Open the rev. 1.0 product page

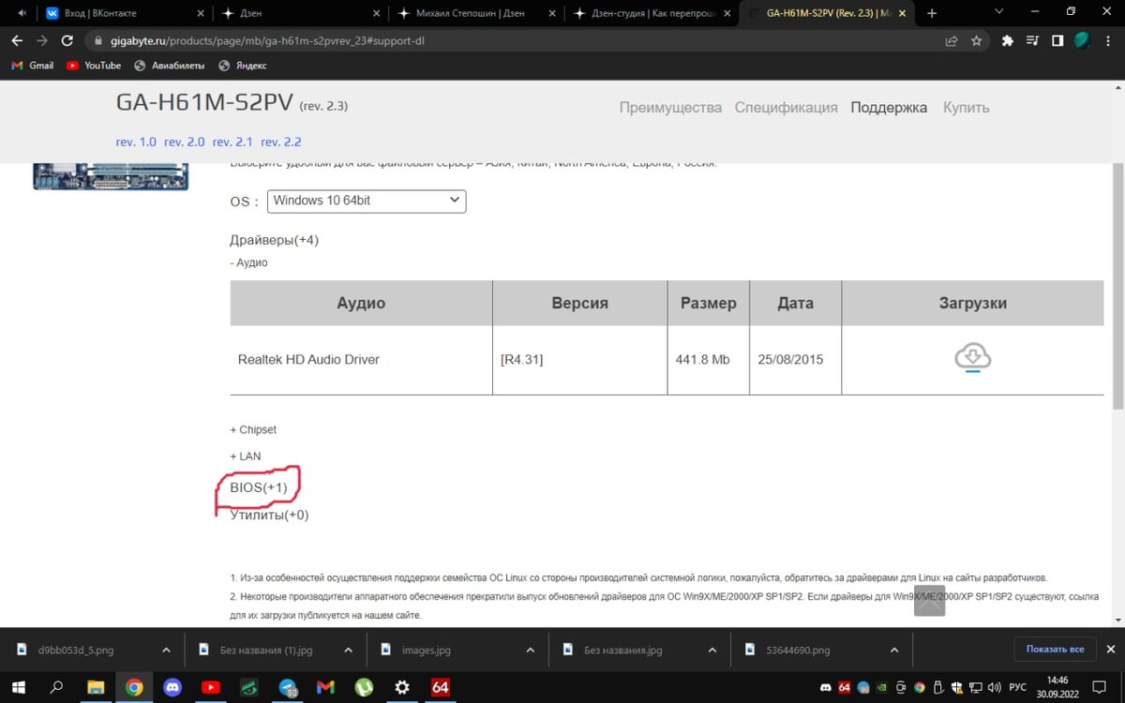pos(136,142)
